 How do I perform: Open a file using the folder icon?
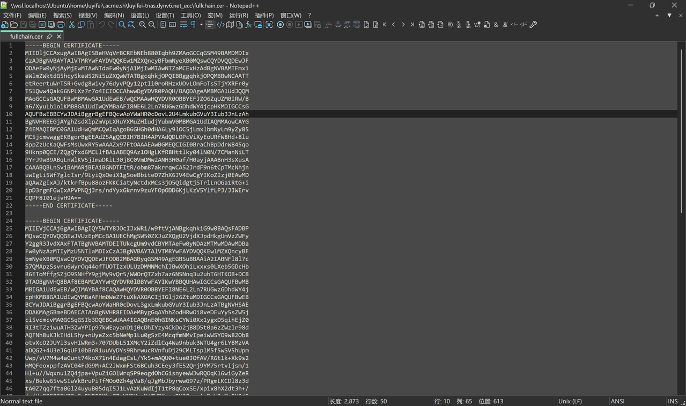coord(14,25)
